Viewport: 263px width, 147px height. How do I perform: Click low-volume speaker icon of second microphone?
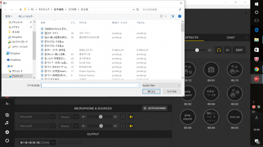(84, 126)
